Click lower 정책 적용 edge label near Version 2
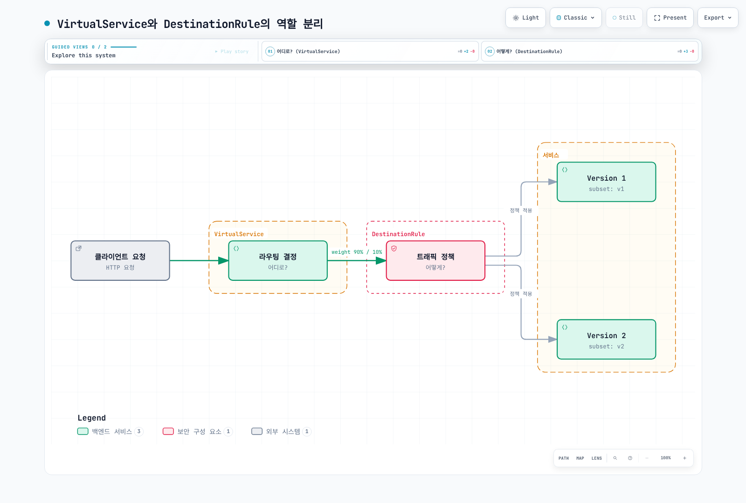Image resolution: width=746 pixels, height=503 pixels. click(521, 294)
